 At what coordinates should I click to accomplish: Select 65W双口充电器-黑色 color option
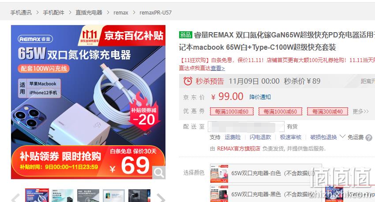[266, 194]
